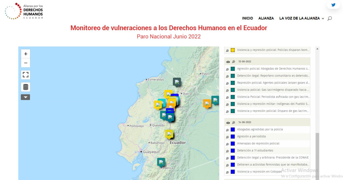343x180 pixels.
Task: Zoom out of the map
Action: tap(25, 63)
